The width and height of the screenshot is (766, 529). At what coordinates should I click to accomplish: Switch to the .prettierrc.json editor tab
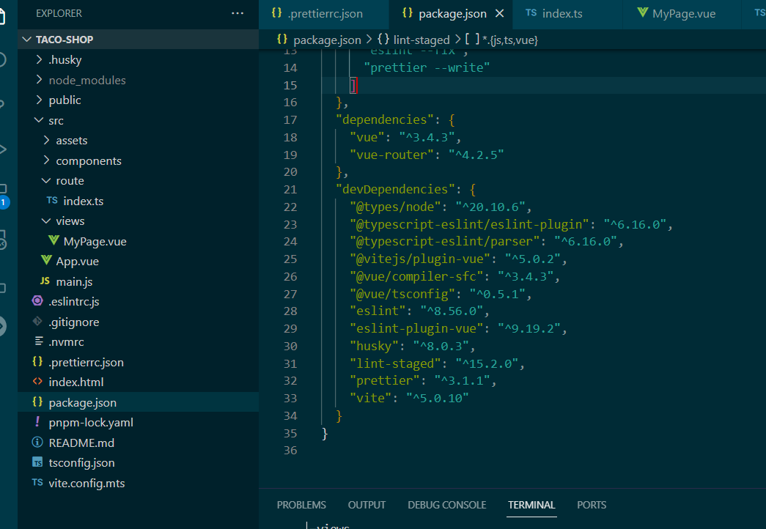pos(318,14)
